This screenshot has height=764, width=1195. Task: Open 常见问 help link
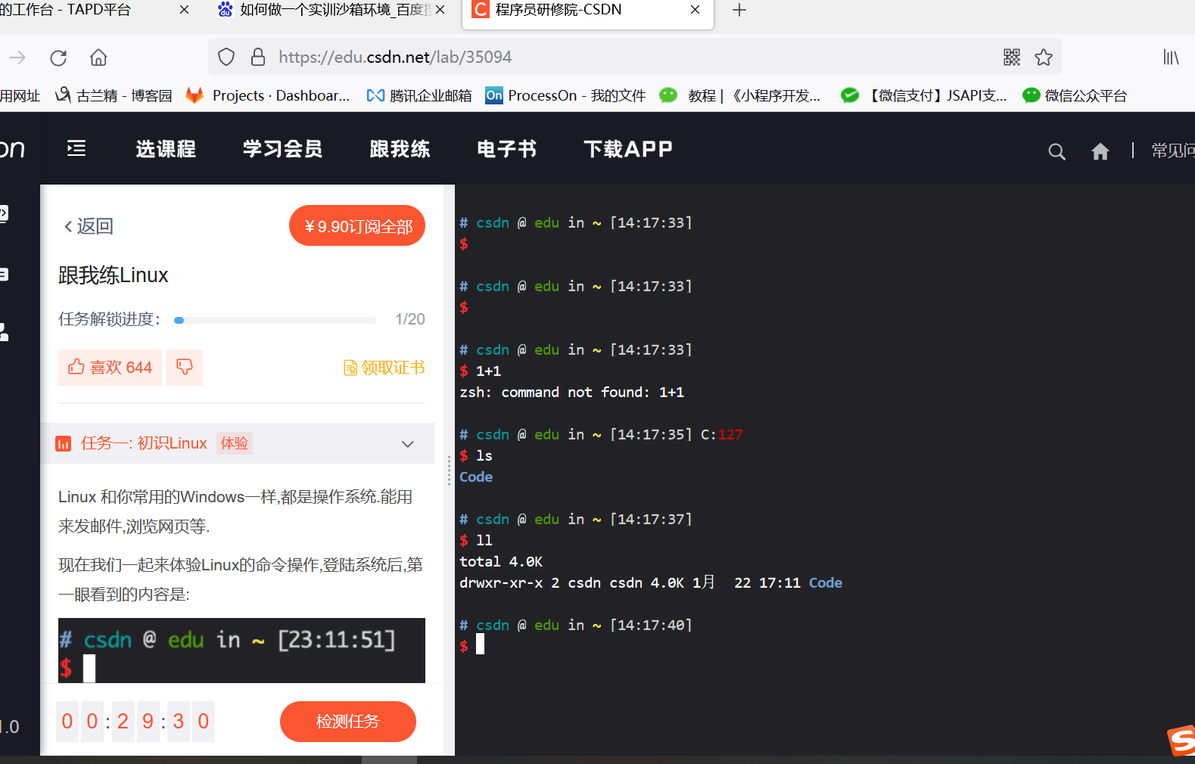pyautogui.click(x=1173, y=151)
